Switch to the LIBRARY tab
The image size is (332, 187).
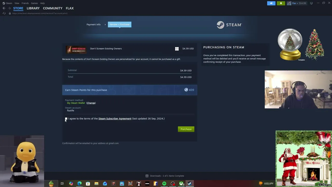(33, 8)
